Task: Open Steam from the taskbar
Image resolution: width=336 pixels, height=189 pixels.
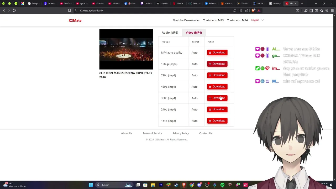Action: click(x=176, y=185)
